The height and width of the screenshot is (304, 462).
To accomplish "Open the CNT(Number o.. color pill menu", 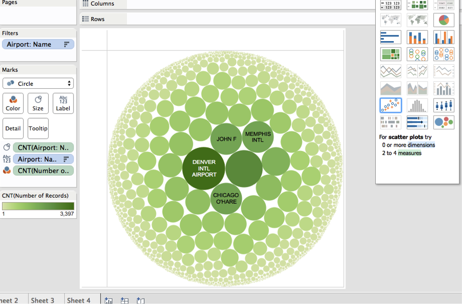I will click(x=43, y=170).
